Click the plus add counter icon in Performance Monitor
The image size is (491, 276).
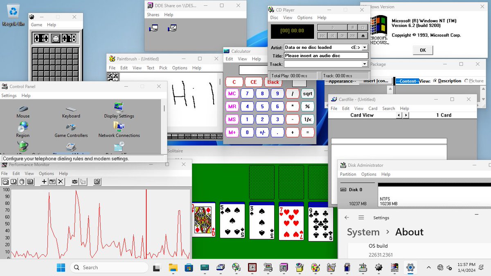pyautogui.click(x=44, y=182)
